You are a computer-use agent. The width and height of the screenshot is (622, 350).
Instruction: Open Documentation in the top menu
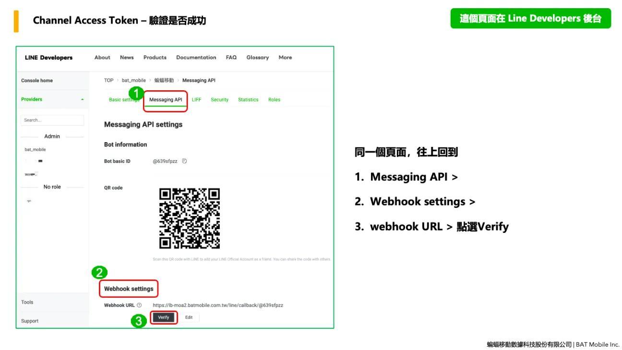pos(196,58)
